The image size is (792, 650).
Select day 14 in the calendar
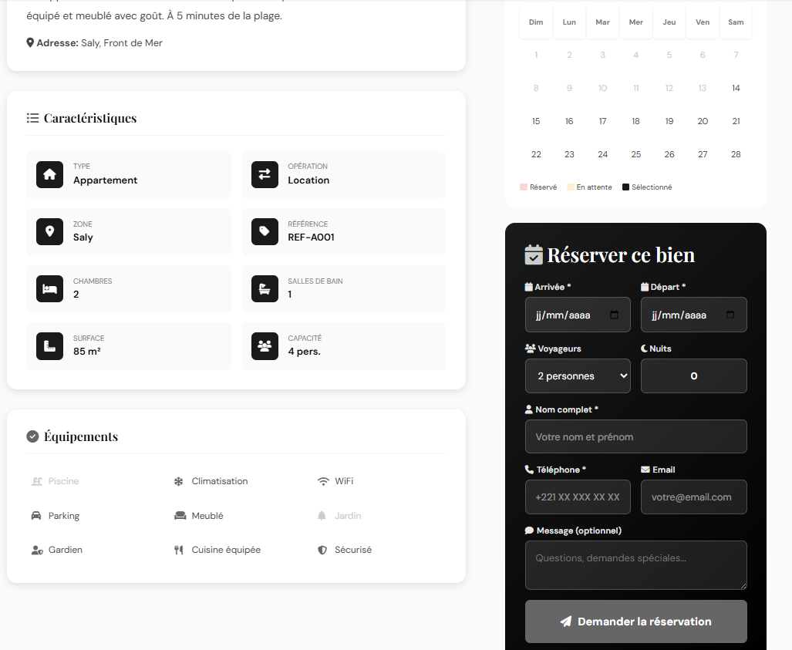click(x=736, y=88)
